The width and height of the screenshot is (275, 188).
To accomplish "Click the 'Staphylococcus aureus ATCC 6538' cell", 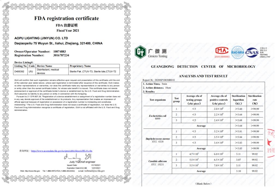I will pos(158,140).
